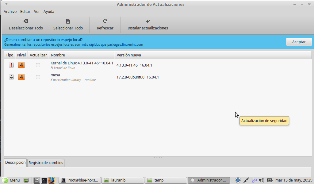This screenshot has width=314, height=184.
Task: Open the Editar menu
Action: [x=25, y=11]
